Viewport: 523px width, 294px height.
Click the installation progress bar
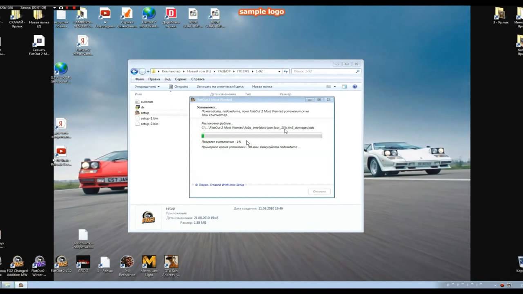click(x=261, y=136)
